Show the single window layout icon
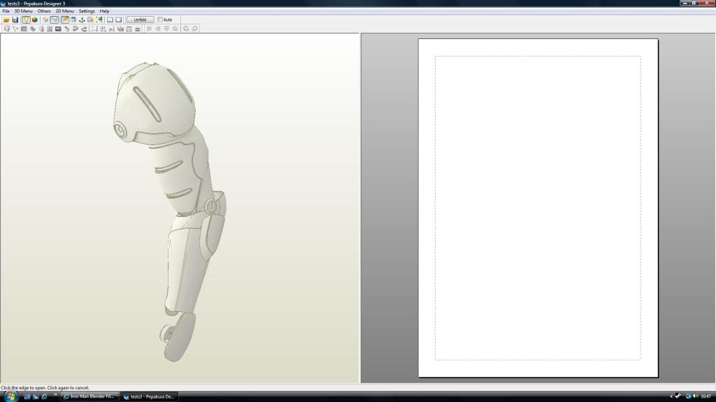716x402 pixels. point(110,20)
